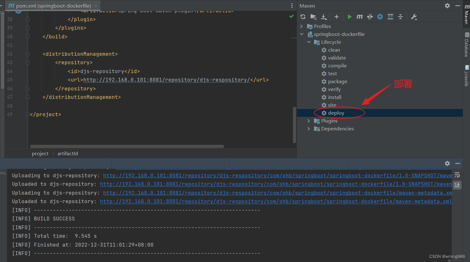Click line number 41 in gutter

[x=10, y=45]
